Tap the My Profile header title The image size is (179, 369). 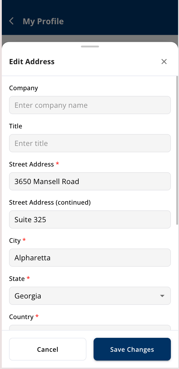(x=43, y=21)
